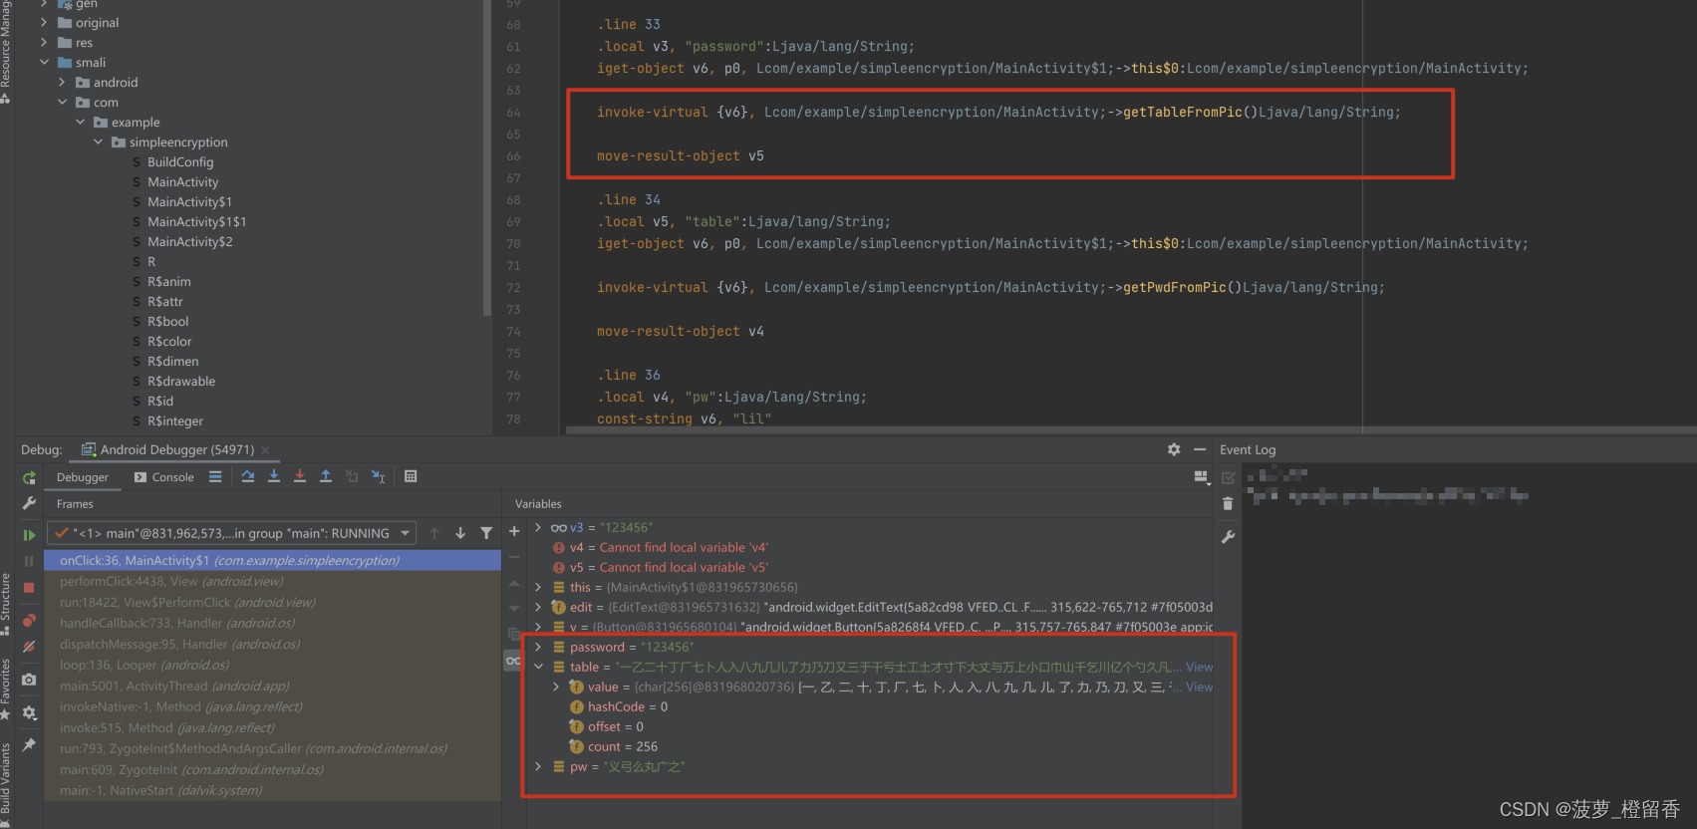Image resolution: width=1697 pixels, height=829 pixels.
Task: Open the Favorites tool window tab
Action: (x=5, y=690)
